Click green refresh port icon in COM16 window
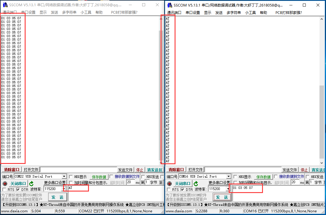Image resolution: width=326 pixels, height=215 pixels. [196, 184]
